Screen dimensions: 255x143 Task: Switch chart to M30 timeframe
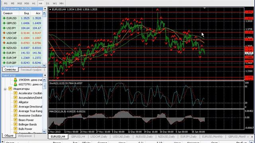click(27, 3)
